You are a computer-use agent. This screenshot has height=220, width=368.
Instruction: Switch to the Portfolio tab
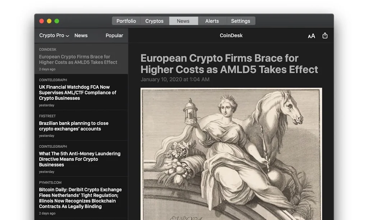(126, 21)
